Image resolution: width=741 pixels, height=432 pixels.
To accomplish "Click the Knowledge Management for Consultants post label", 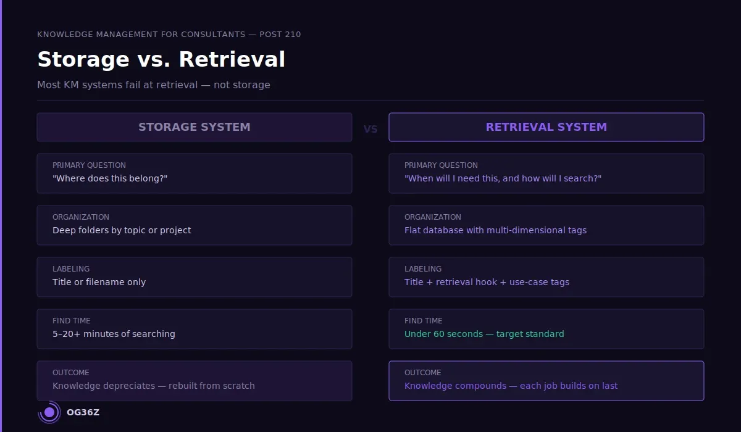I will tap(169, 35).
